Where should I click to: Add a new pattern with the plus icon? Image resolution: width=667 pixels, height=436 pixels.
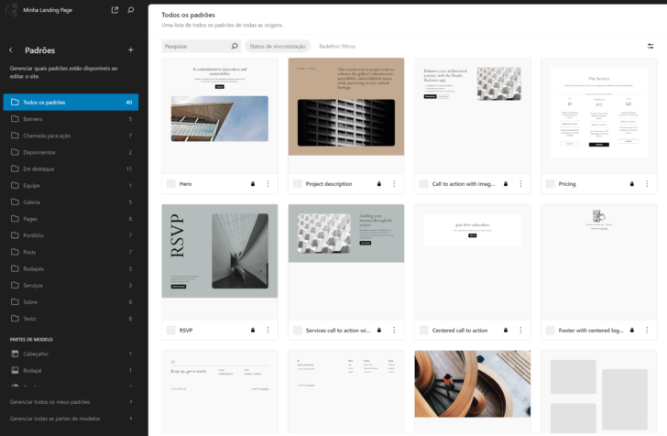click(x=131, y=50)
